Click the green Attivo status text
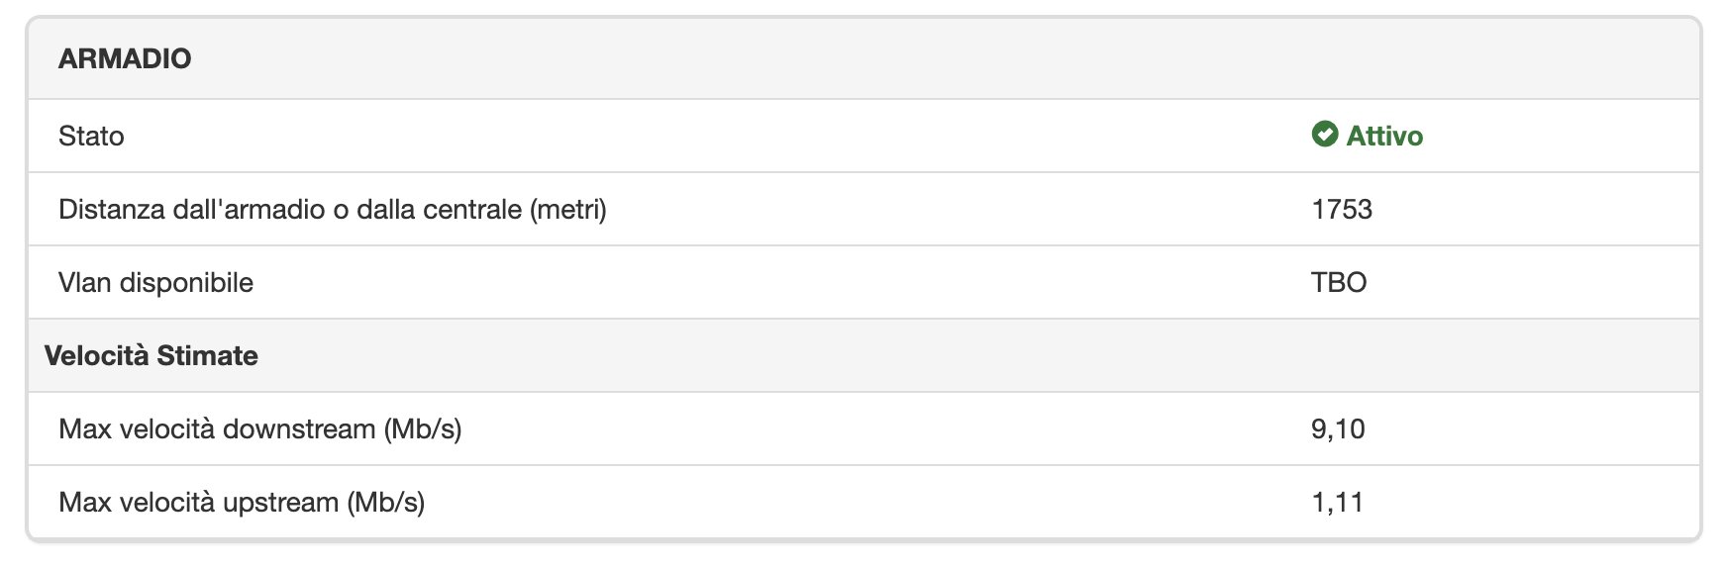This screenshot has width=1727, height=570. [1384, 136]
